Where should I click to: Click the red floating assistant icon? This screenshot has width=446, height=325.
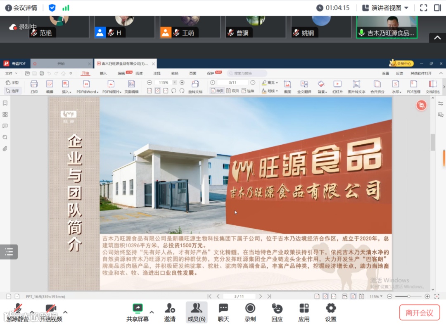pyautogui.click(x=421, y=105)
